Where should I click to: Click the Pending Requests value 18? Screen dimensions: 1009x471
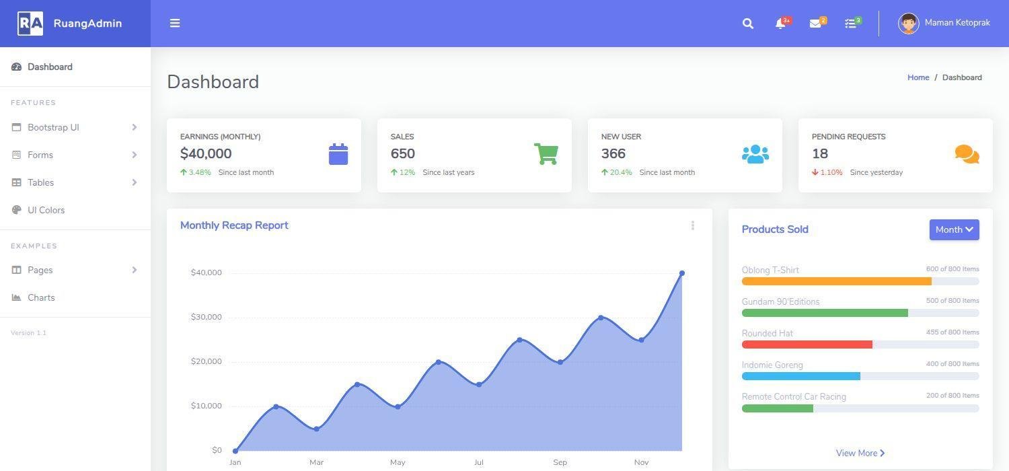tap(820, 153)
